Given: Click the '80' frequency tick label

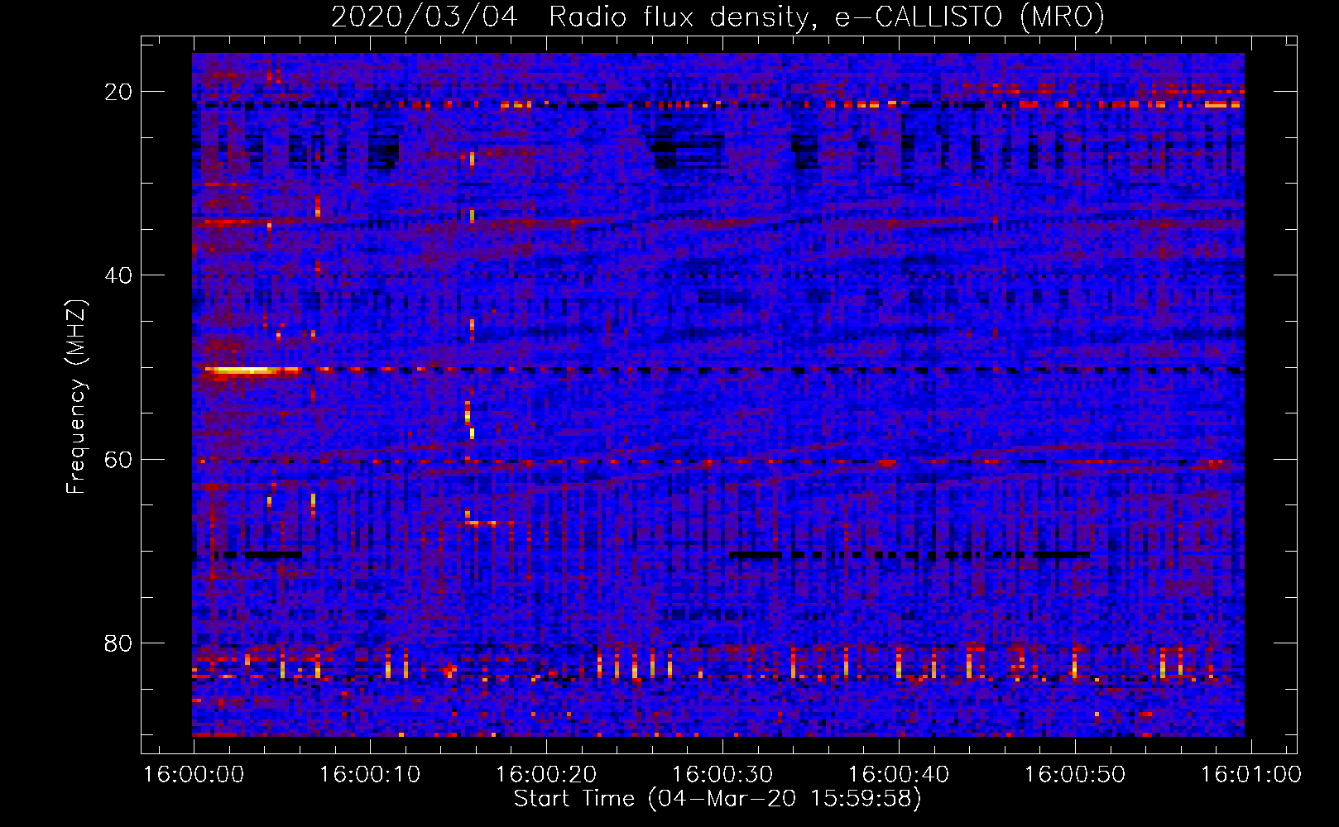Looking at the screenshot, I should pos(119,643).
